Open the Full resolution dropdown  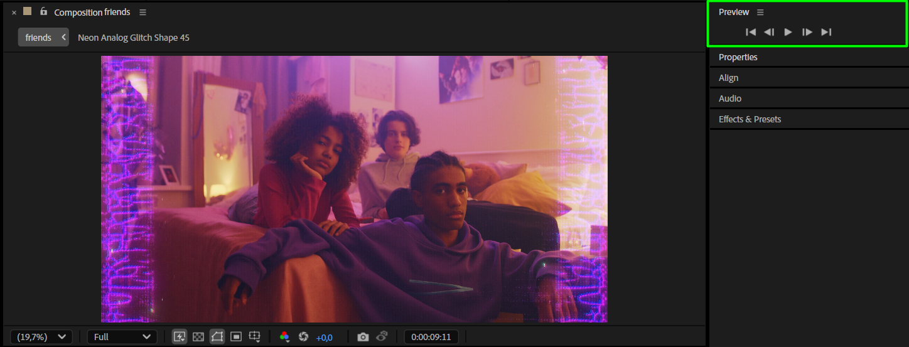pos(122,337)
